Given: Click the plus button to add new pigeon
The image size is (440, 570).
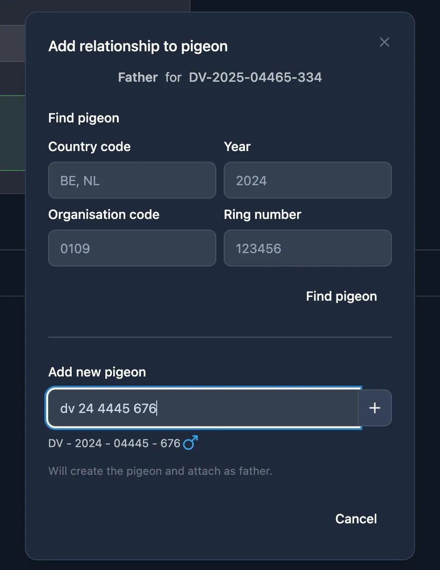Looking at the screenshot, I should pos(375,408).
